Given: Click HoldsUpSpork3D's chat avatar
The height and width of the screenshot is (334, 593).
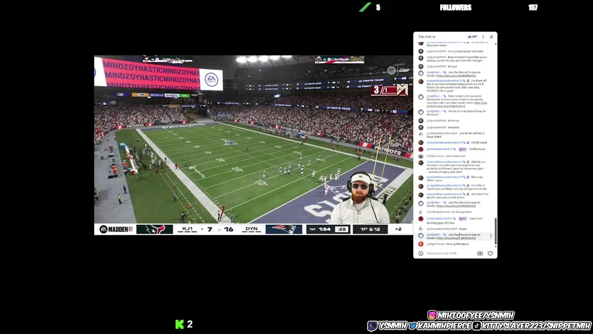Looking at the screenshot, I should (421, 212).
